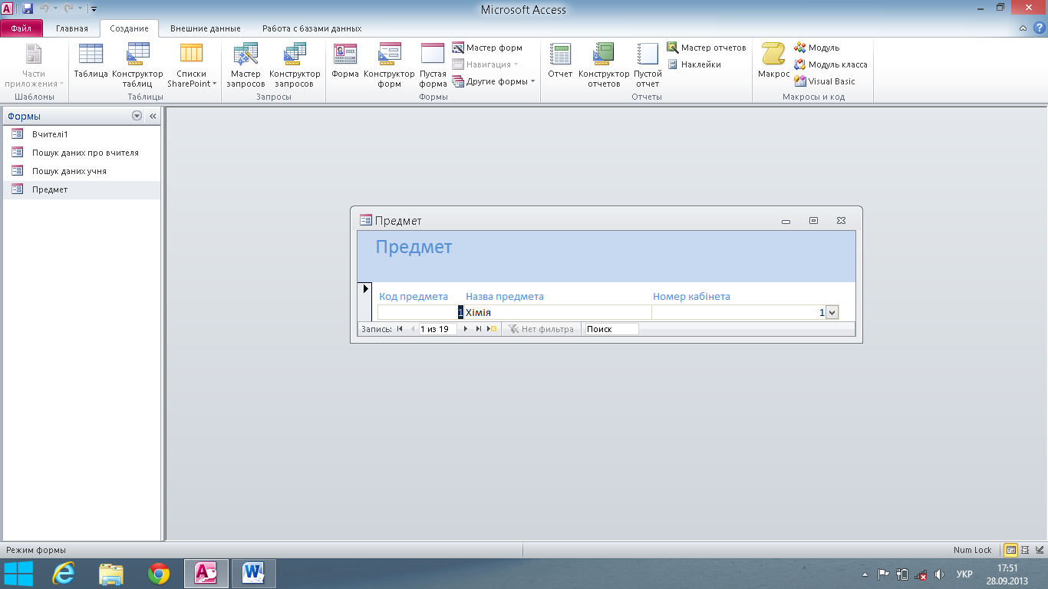Click the Нет фильтра indicator

(x=541, y=328)
